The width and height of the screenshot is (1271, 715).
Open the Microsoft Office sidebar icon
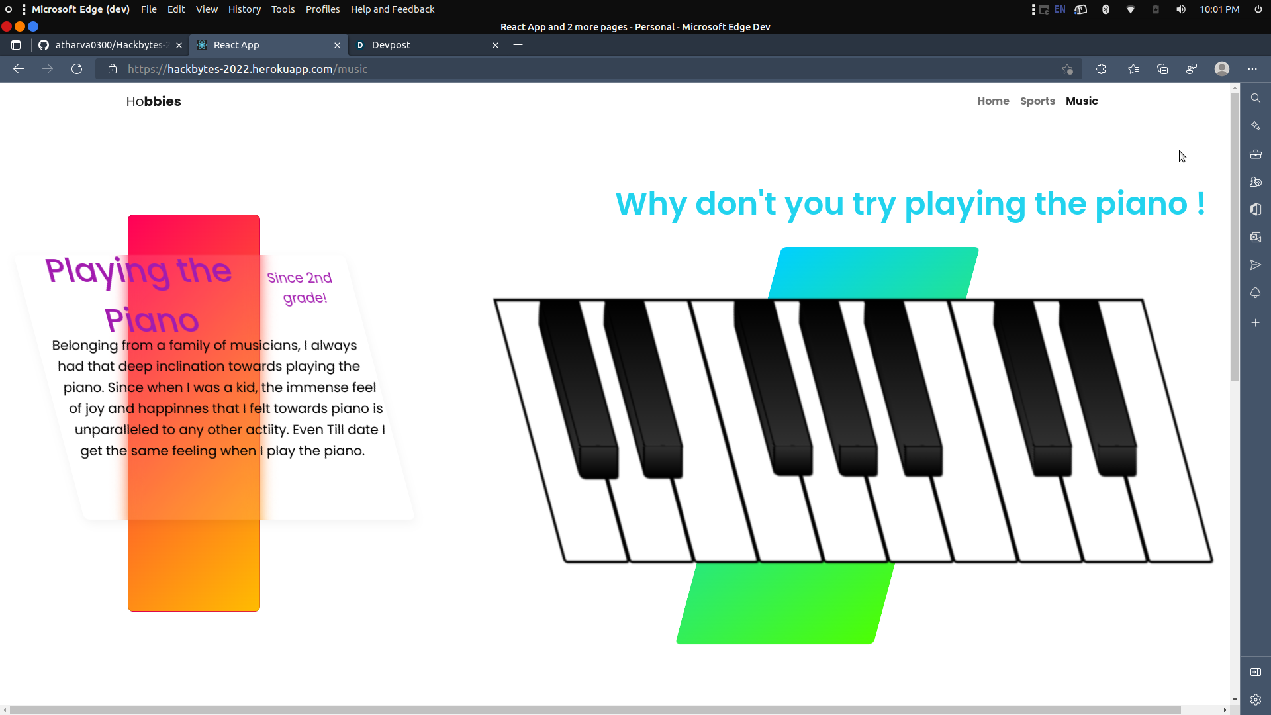pyautogui.click(x=1256, y=209)
